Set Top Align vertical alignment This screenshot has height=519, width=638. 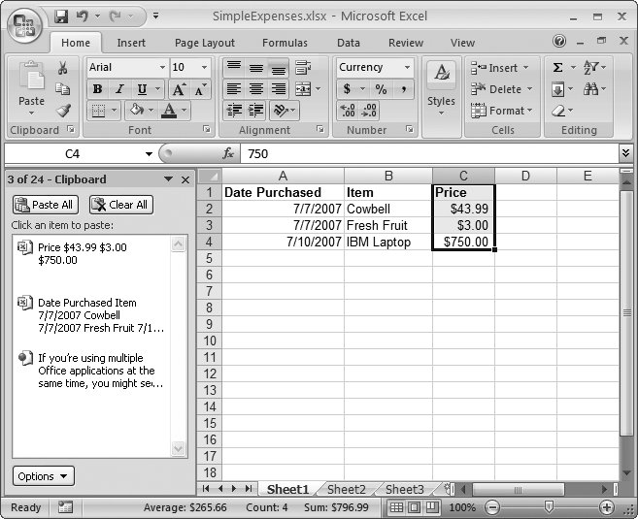pyautogui.click(x=234, y=68)
